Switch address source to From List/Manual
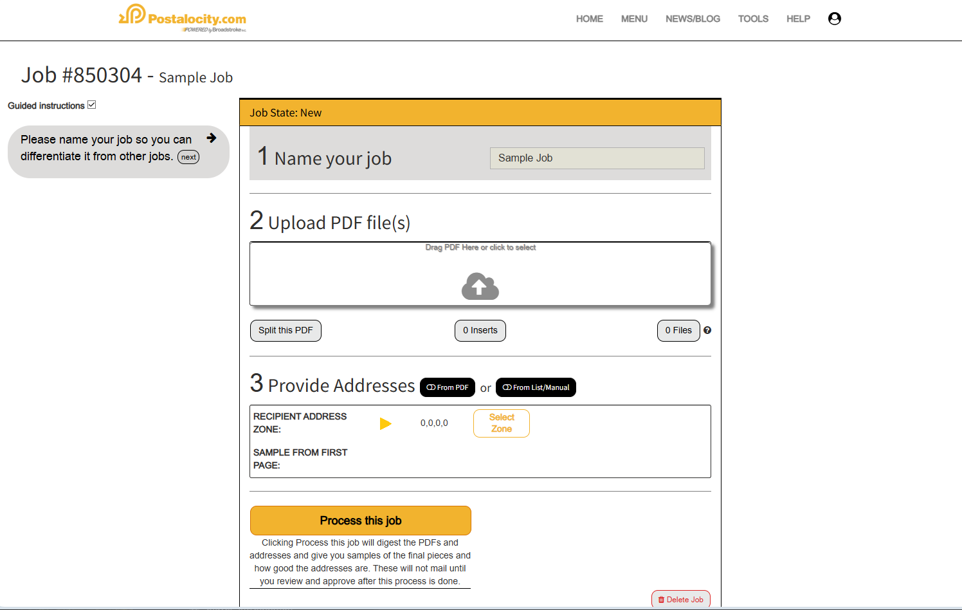Image resolution: width=962 pixels, height=610 pixels. coord(536,387)
